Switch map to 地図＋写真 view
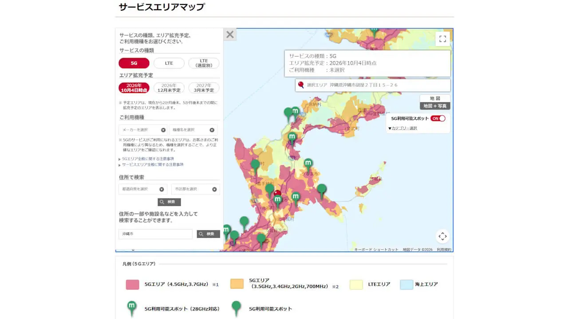This screenshot has width=568, height=319. coord(435,106)
